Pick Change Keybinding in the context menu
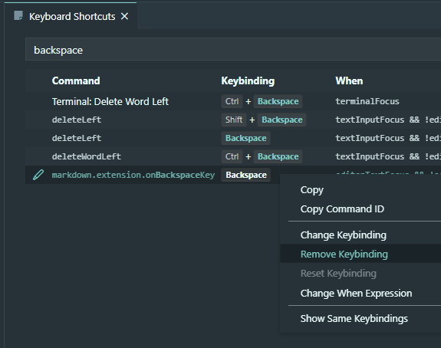The width and height of the screenshot is (441, 348). pyautogui.click(x=343, y=235)
